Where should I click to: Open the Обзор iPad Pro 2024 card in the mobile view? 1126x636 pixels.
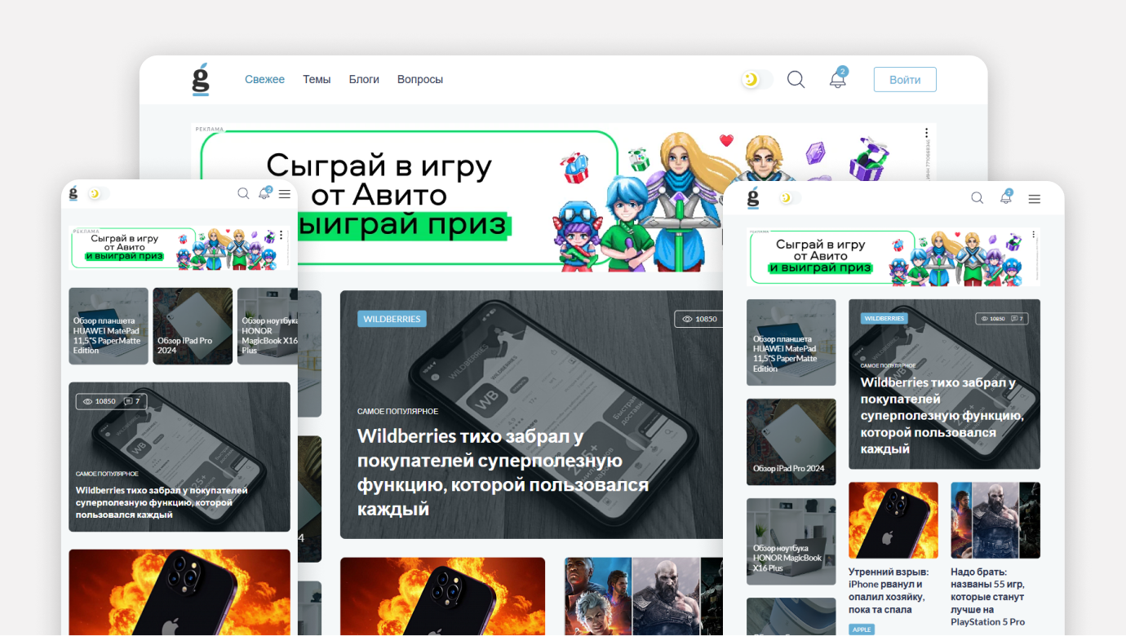click(193, 326)
